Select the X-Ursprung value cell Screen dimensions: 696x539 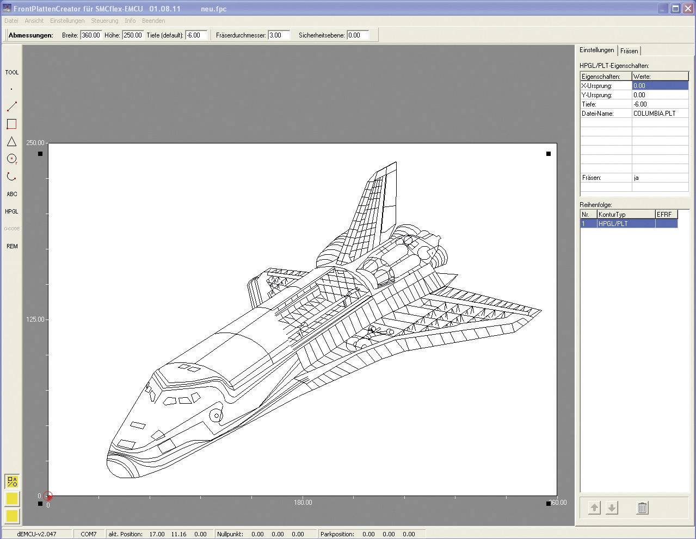point(660,85)
